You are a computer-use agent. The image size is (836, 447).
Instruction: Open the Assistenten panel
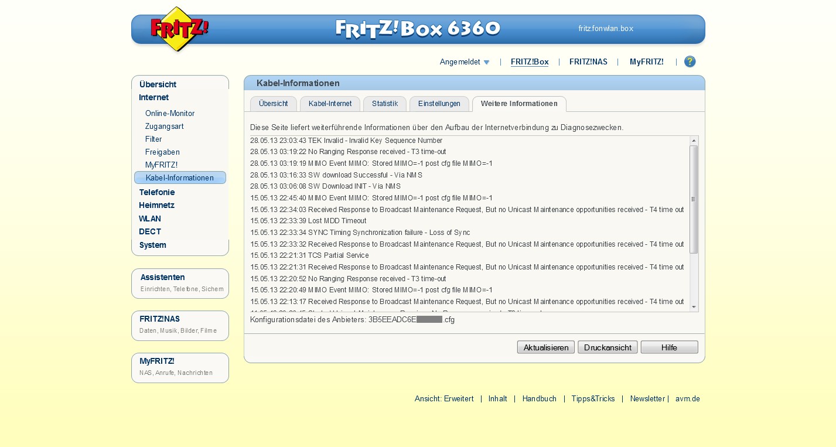pyautogui.click(x=180, y=284)
